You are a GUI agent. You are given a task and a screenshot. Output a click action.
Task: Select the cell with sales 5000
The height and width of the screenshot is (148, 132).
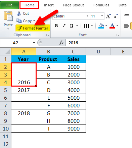(74, 98)
